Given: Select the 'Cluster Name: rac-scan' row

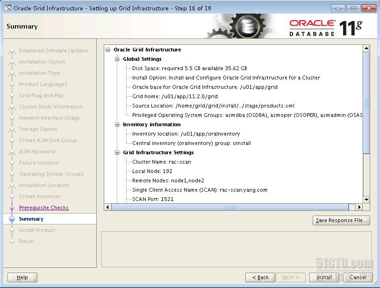Looking at the screenshot, I should click(162, 162).
